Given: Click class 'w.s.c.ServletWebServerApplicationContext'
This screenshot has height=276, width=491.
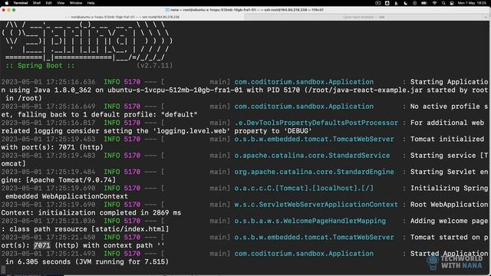Looking at the screenshot, I should point(316,205).
